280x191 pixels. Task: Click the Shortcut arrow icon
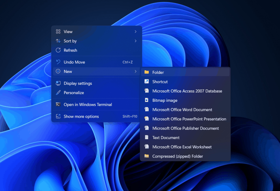(147, 82)
